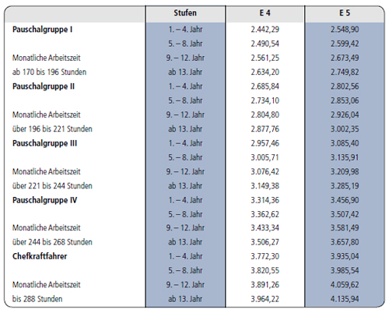
Task: Click the Stufen column header
Action: (x=185, y=12)
